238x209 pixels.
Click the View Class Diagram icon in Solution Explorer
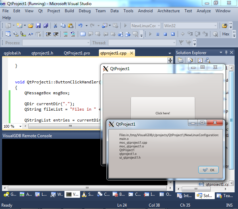(x=207, y=60)
